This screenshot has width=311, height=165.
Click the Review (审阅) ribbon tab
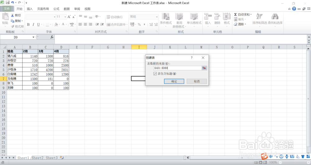(77, 9)
